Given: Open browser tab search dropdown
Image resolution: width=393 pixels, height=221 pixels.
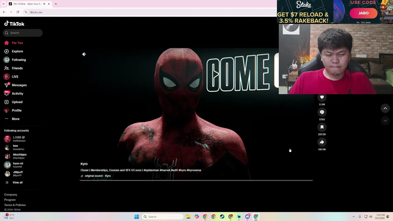Looking at the screenshot, I should tap(4, 4).
